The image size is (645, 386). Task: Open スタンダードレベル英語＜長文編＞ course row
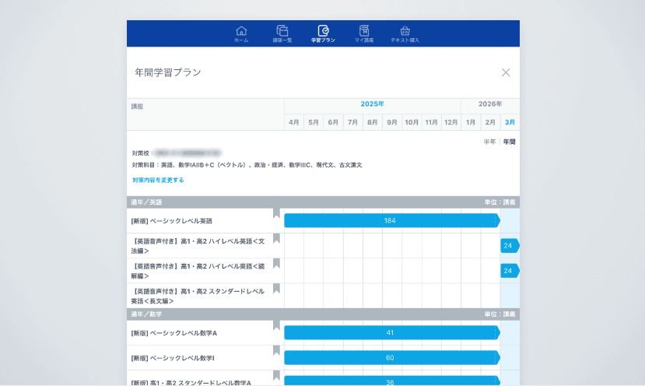pyautogui.click(x=198, y=296)
